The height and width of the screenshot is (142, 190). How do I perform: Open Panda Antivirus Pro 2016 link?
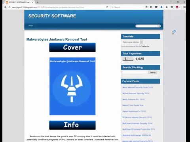pyautogui.click(x=134, y=111)
